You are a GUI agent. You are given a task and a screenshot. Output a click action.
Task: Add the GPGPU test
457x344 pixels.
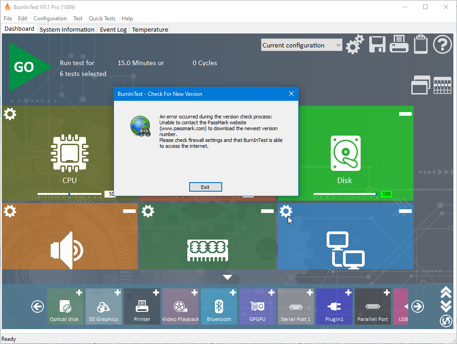(271, 292)
